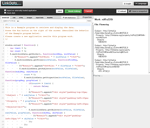Switch to the HTML tab
150x128 pixels.
click(21, 18)
